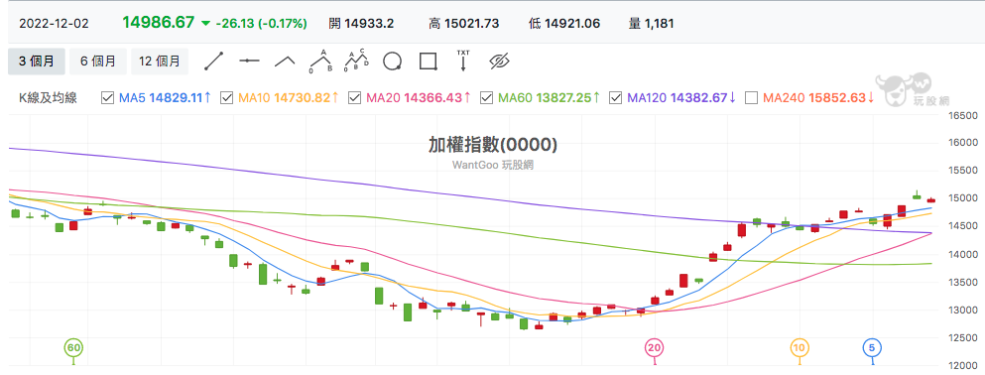Image resolution: width=985 pixels, height=375 pixels.
Task: Select the 0-A-B wave pattern tool
Action: [x=321, y=61]
